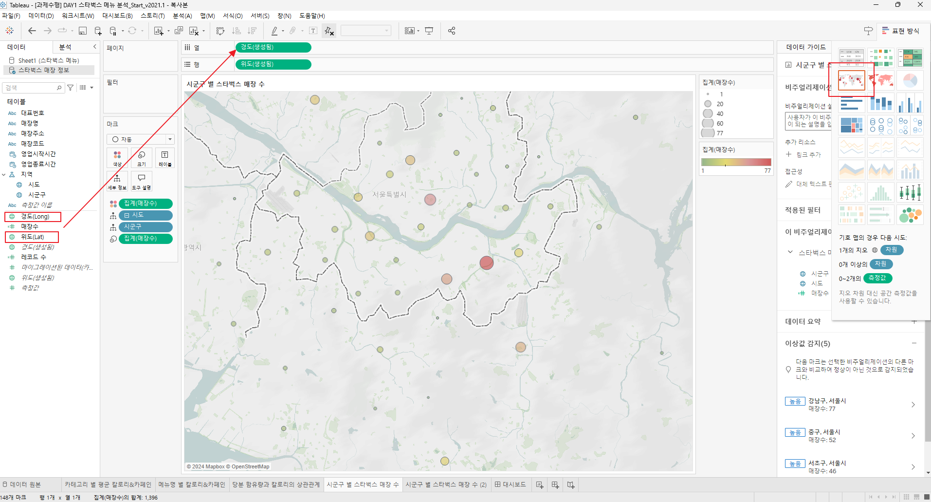
Task: Open the 맵(M) menu
Action: click(x=207, y=16)
